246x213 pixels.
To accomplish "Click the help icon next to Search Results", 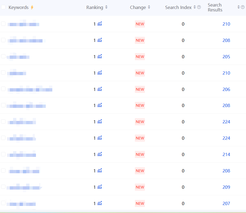I will pyautogui.click(x=242, y=7).
